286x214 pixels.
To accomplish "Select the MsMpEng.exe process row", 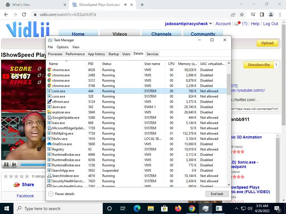I will pyautogui.click(x=136, y=133).
